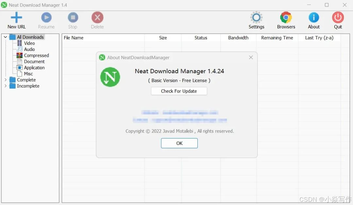Click the 'Neat Download Manager 1.4.24' version text
Image resolution: width=353 pixels, height=205 pixels.
179,71
